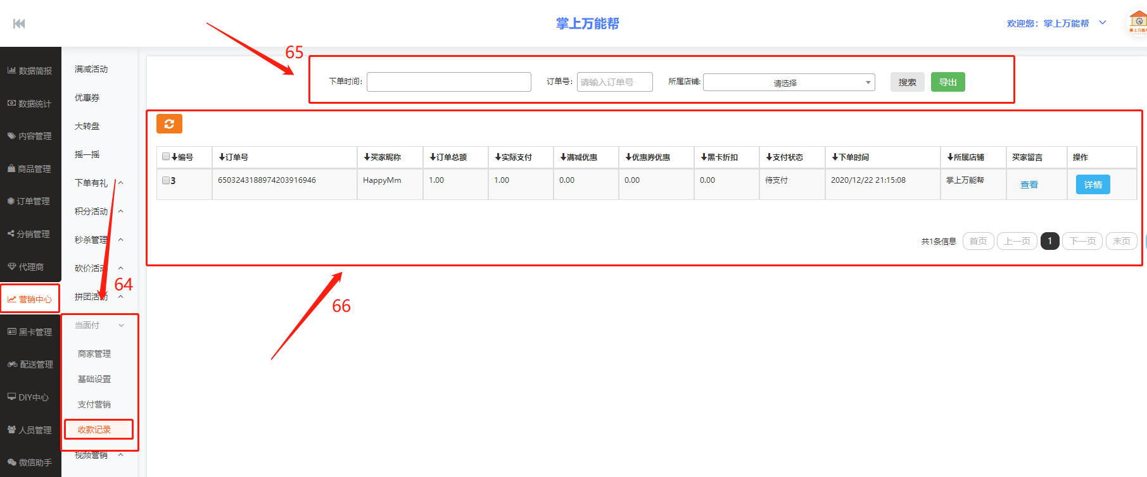The width and height of the screenshot is (1147, 477).
Task: Open 内容管理 with the tag icon
Action: (x=30, y=136)
